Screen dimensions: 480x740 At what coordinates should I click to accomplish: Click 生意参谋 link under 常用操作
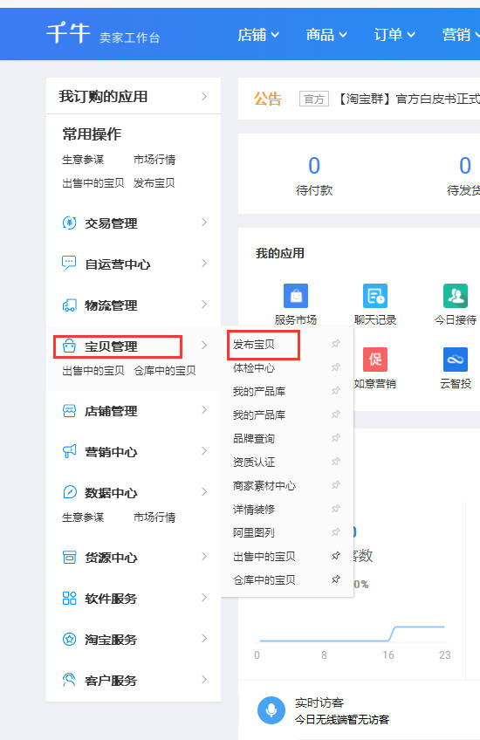click(x=83, y=160)
